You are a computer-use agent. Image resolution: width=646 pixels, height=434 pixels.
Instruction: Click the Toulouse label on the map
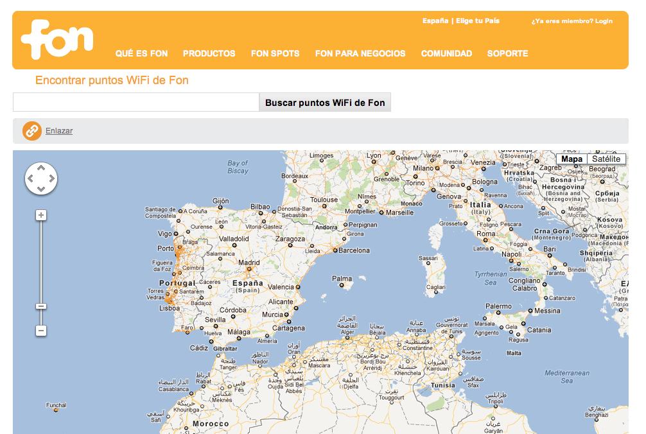(324, 200)
